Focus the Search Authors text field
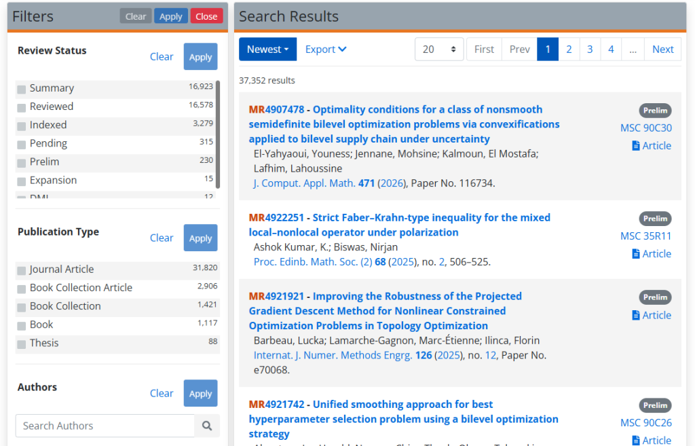 point(105,426)
